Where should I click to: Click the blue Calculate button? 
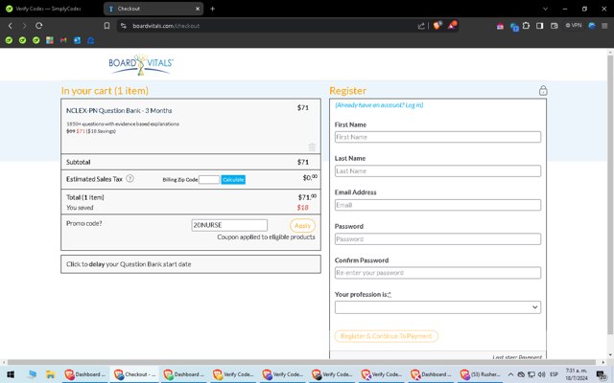233,179
